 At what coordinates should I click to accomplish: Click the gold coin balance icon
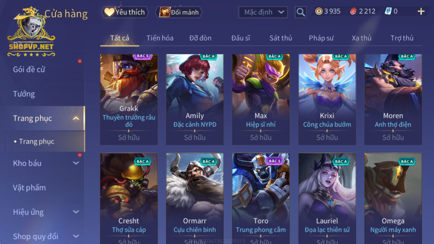pos(319,11)
